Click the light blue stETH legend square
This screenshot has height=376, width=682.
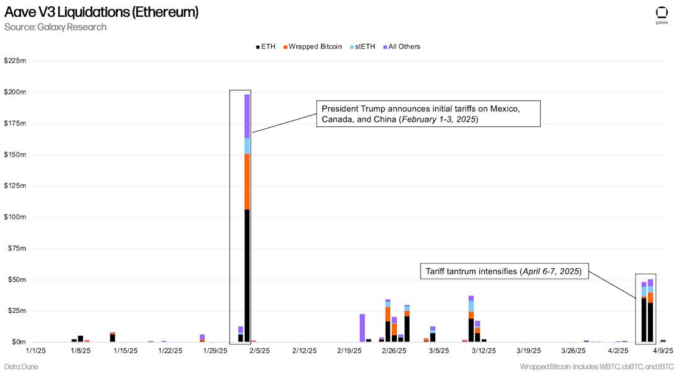point(352,47)
